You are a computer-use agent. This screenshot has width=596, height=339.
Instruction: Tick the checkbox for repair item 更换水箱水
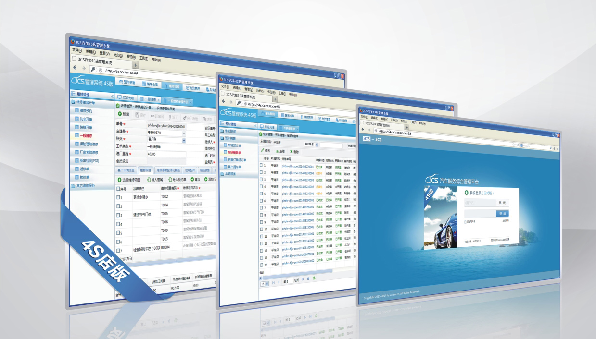click(119, 197)
